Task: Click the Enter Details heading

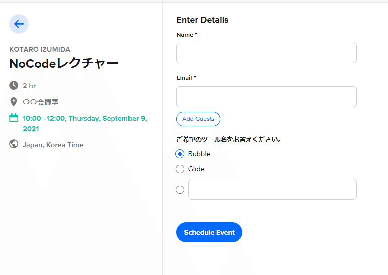Action: [x=202, y=20]
